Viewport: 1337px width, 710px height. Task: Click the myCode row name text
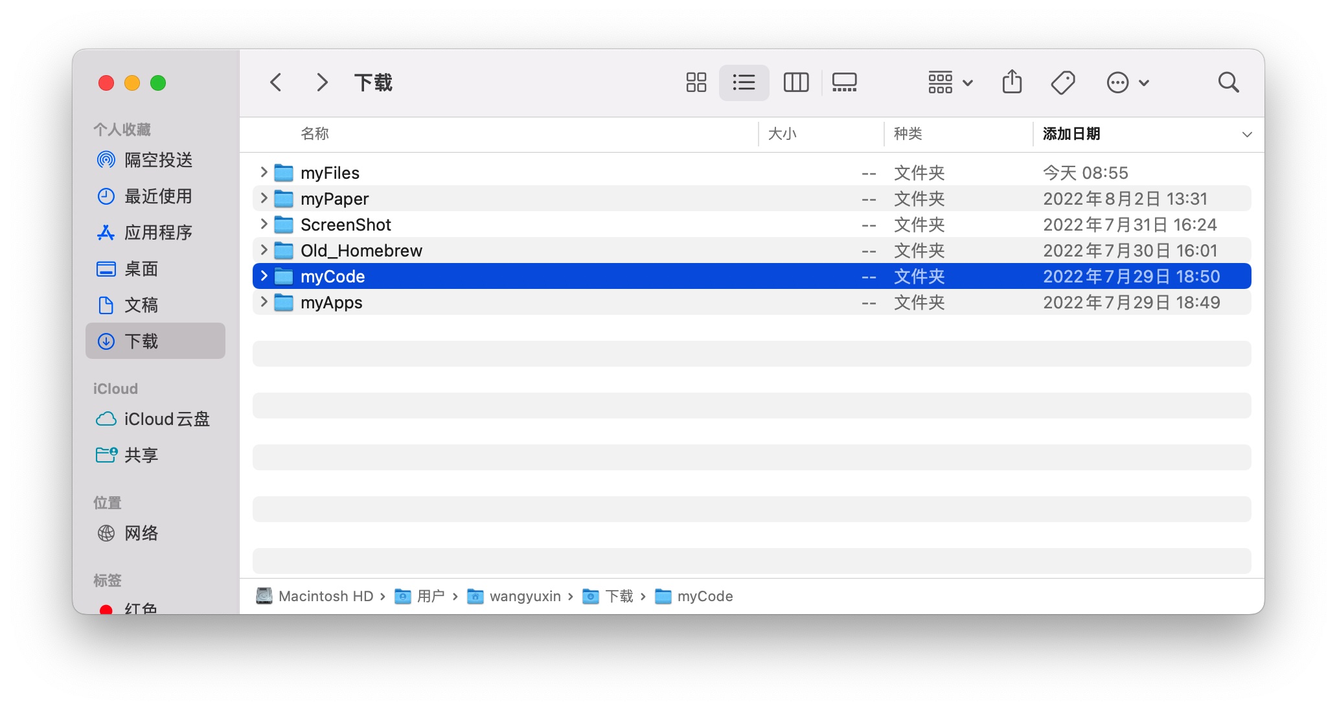[x=333, y=277]
